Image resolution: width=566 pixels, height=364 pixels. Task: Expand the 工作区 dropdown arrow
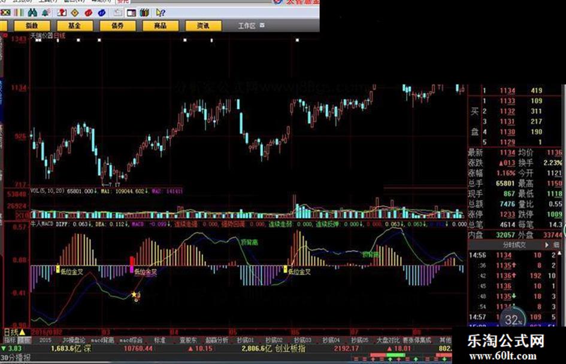coord(262,25)
